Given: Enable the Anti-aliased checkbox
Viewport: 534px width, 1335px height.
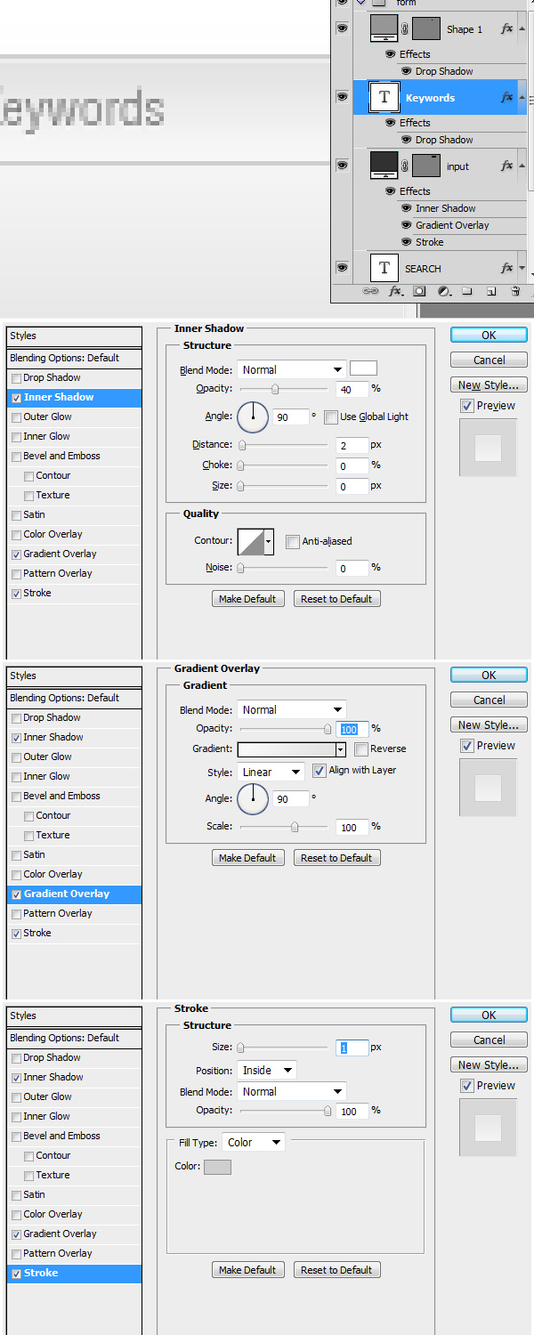Looking at the screenshot, I should [292, 541].
